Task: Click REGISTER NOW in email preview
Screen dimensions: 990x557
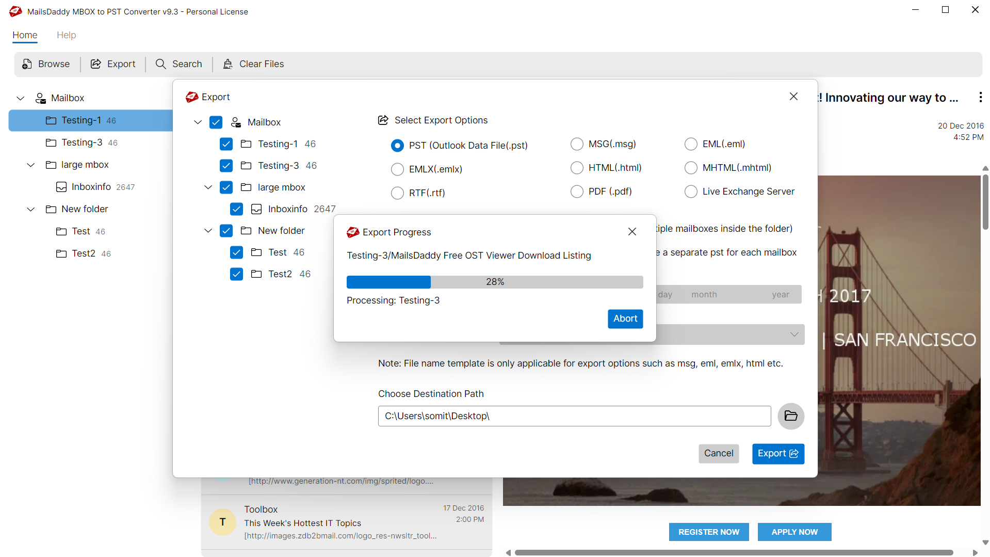Action: click(x=709, y=532)
